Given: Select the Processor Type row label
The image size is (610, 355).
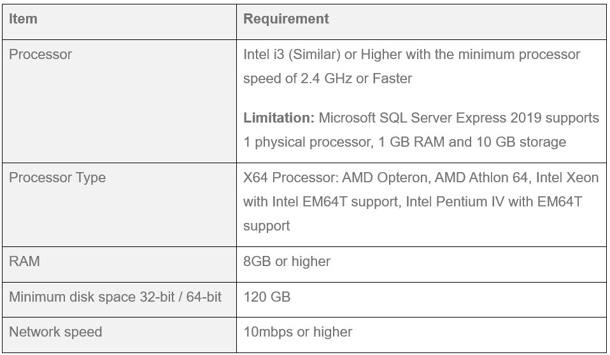Looking at the screenshot, I should [x=57, y=178].
